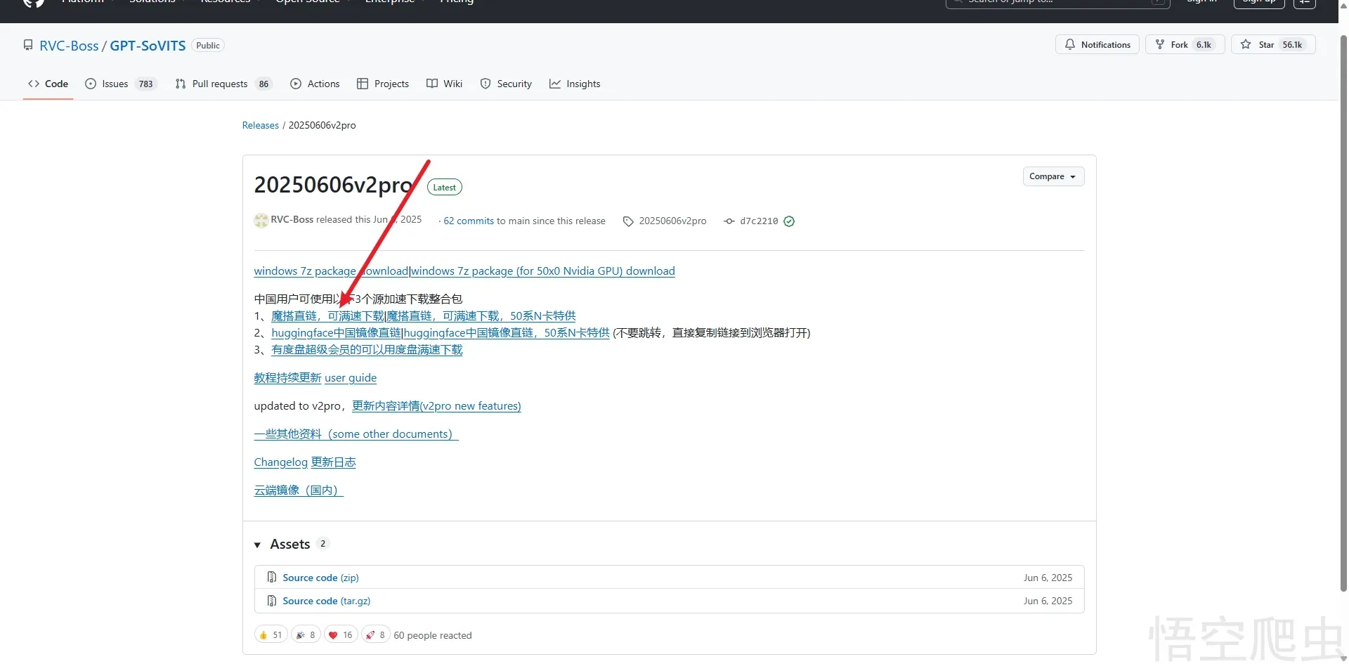Click the Star icon for the repository
The image size is (1349, 664).
[1246, 45]
